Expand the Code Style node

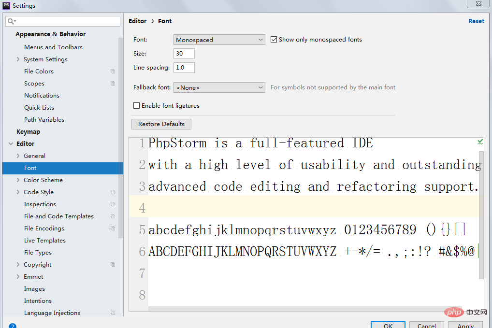18,192
